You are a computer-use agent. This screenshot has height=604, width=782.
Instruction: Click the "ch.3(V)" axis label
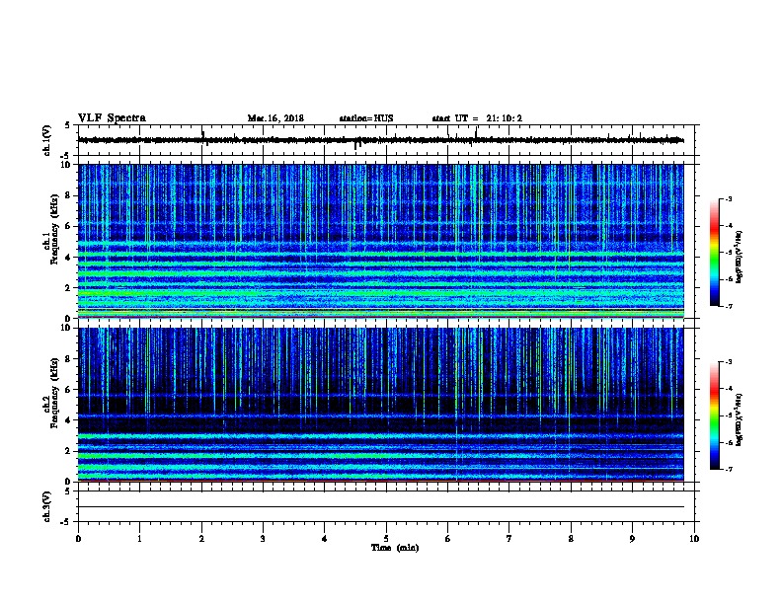(47, 506)
